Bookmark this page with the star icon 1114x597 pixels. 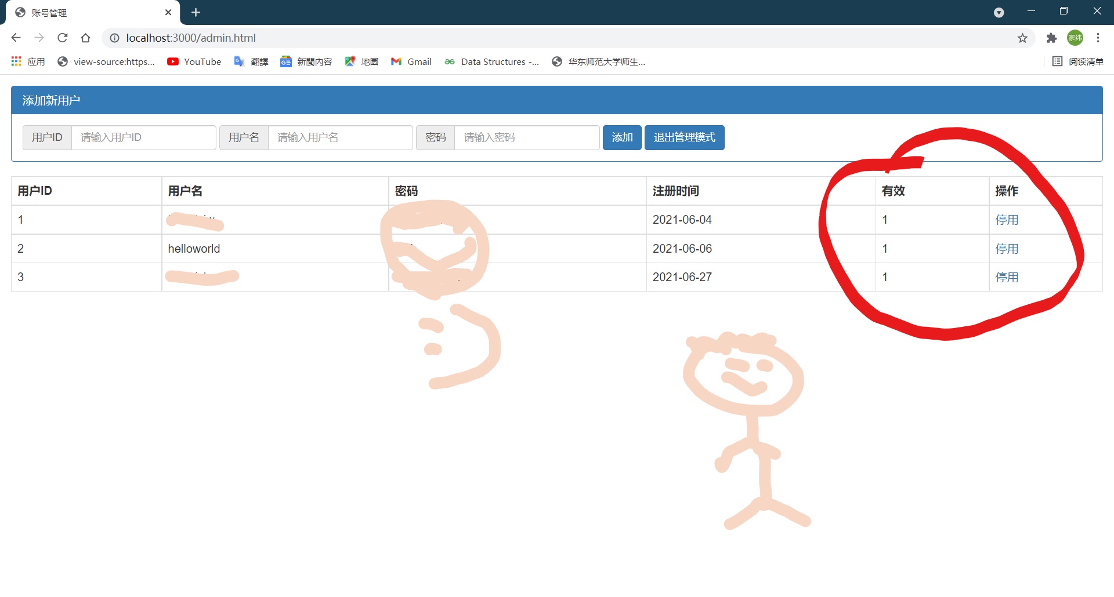pos(1022,38)
